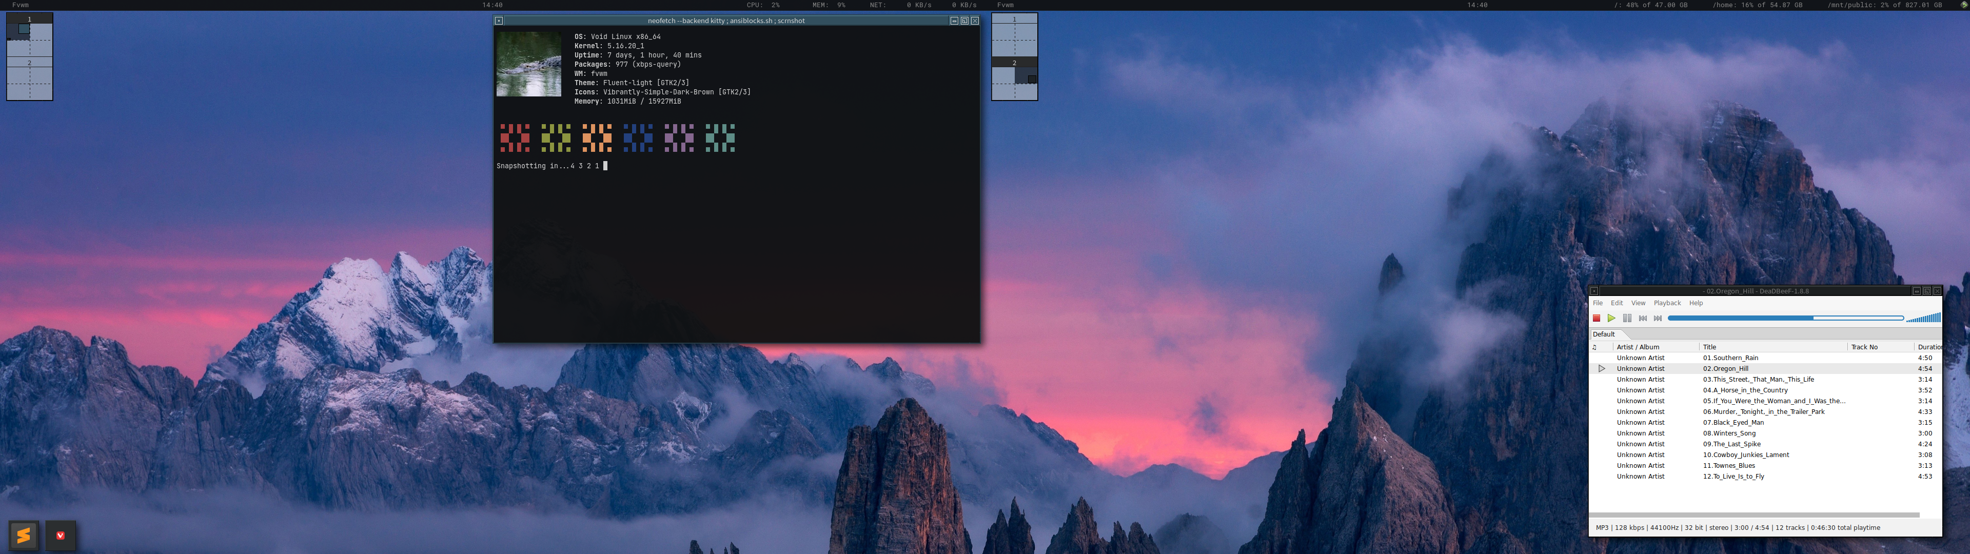
Task: Stop playback with the red stop button
Action: click(x=1596, y=319)
